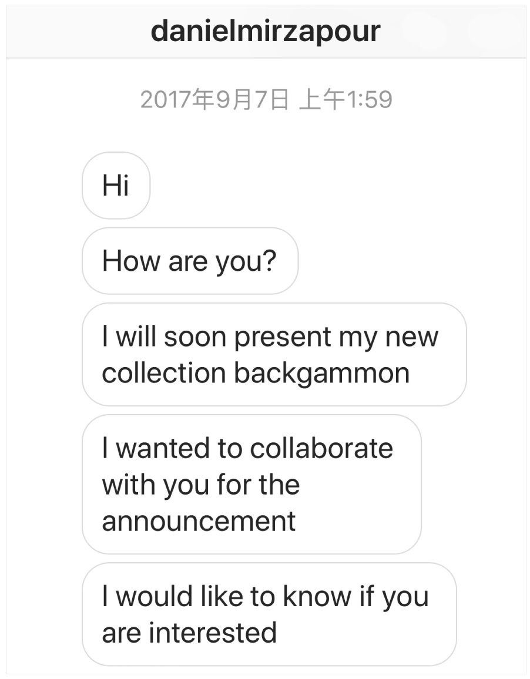This screenshot has width=530, height=679.
Task: Select 'I would like to know' message
Action: [x=269, y=614]
